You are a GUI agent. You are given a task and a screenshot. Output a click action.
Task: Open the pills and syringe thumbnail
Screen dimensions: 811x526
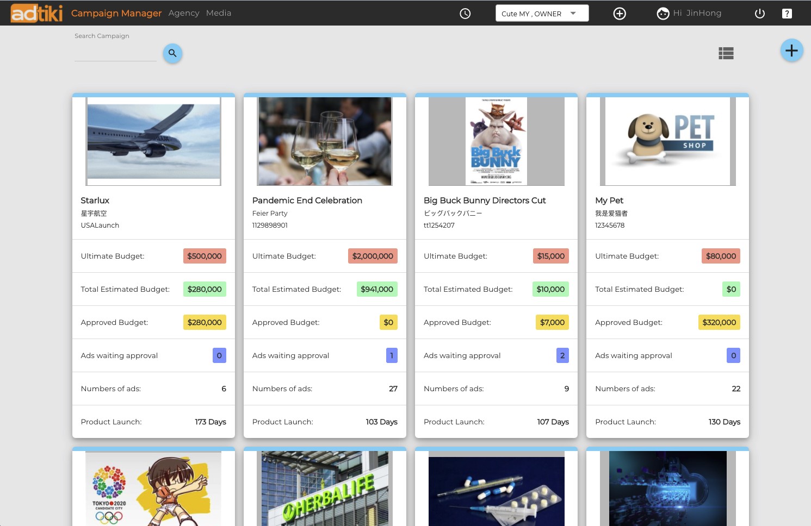tap(497, 489)
